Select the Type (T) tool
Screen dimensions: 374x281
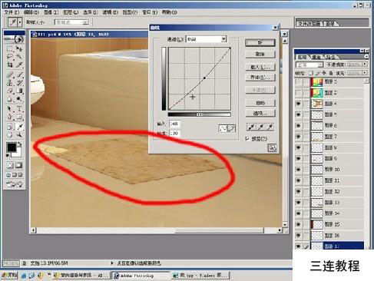[x=19, y=108]
